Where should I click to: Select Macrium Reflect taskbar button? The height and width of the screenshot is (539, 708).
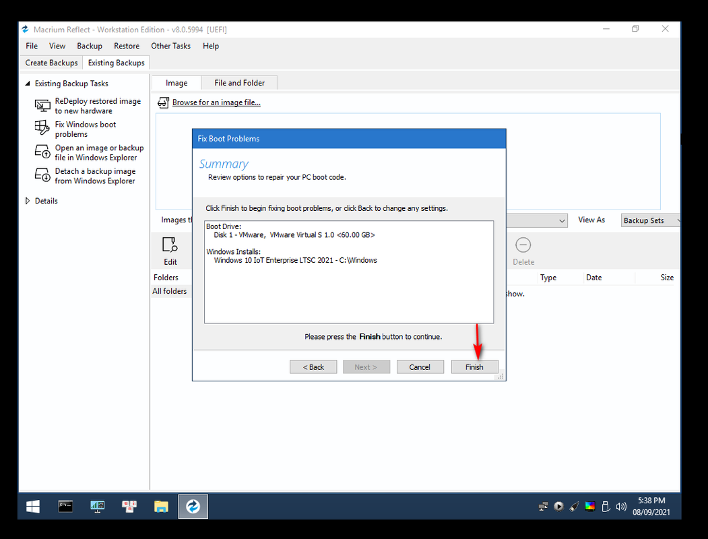coord(193,507)
